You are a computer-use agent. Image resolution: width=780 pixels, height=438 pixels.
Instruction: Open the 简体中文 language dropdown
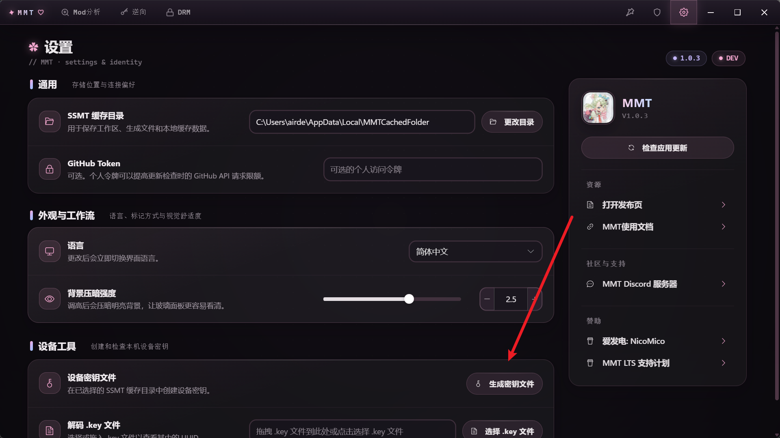click(x=475, y=251)
